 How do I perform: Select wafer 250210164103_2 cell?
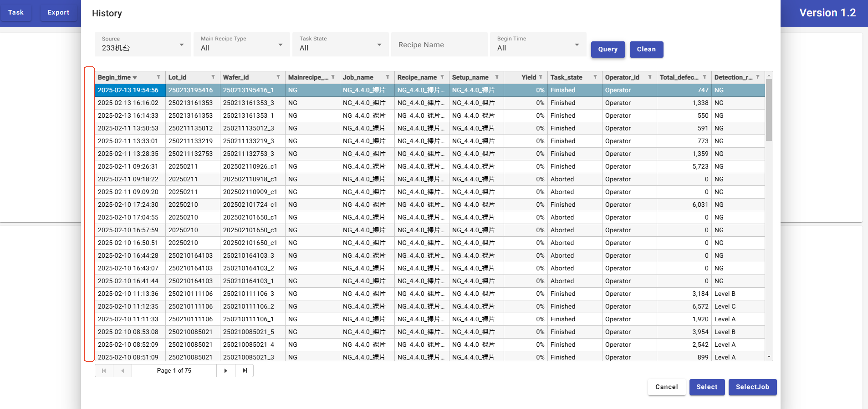pos(253,268)
